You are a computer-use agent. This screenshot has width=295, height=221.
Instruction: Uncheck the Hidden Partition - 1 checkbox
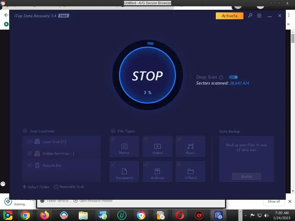[x=30, y=153]
